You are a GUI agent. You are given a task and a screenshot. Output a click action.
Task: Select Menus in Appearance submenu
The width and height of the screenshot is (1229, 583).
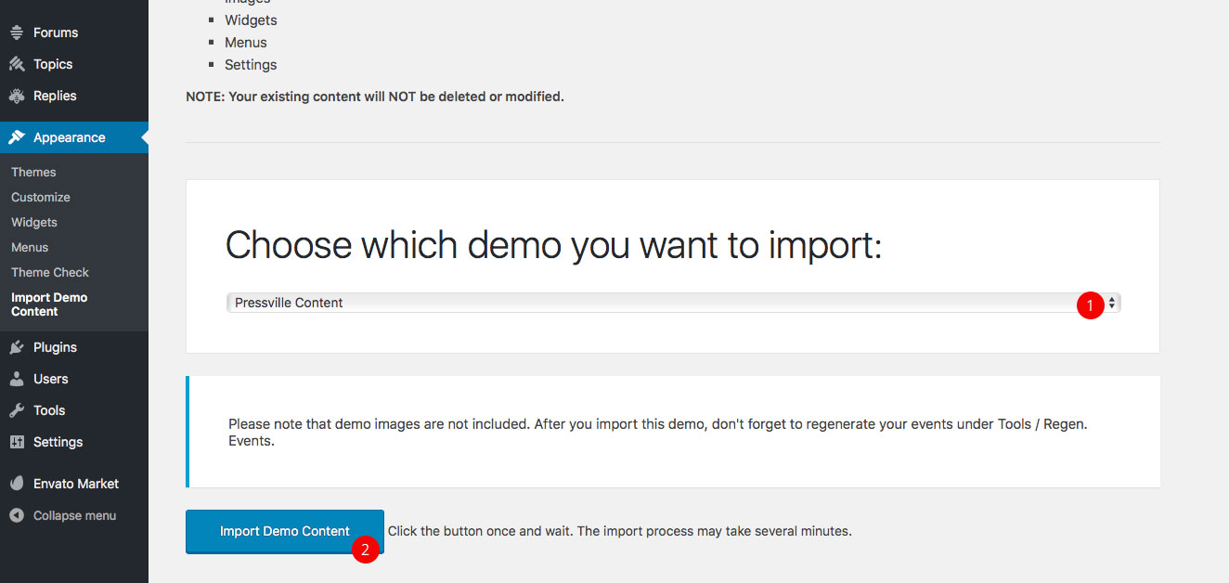pos(30,247)
